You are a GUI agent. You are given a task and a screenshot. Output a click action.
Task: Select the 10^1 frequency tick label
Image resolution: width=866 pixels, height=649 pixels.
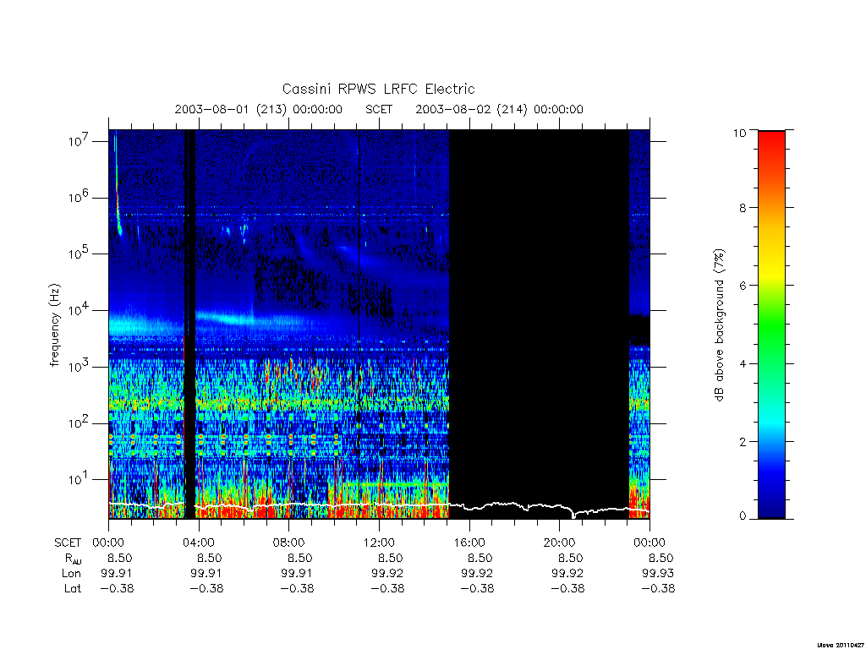79,479
